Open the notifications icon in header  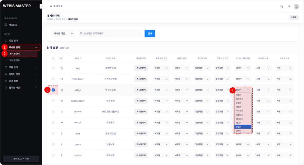(281, 6)
